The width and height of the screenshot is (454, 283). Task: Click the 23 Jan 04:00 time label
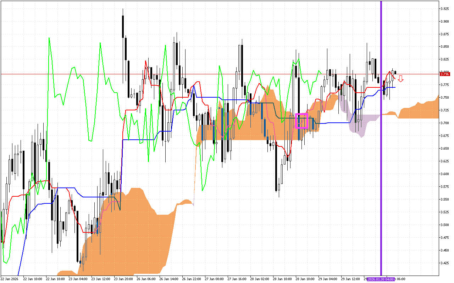pyautogui.click(x=78, y=279)
